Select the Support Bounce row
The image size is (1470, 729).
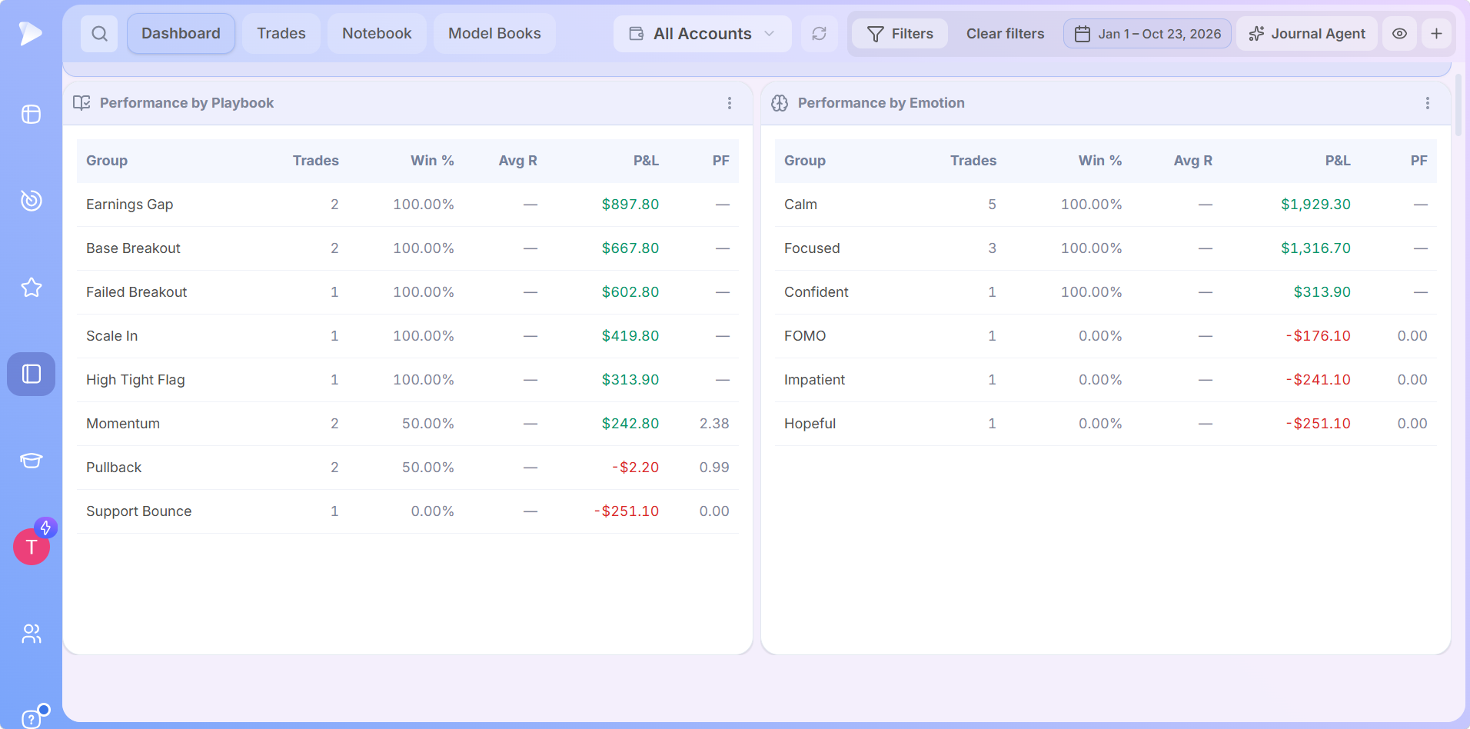(x=407, y=511)
